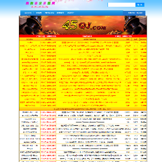Open the 45QJ.com banner image
162x162 pixels.
click(83, 25)
